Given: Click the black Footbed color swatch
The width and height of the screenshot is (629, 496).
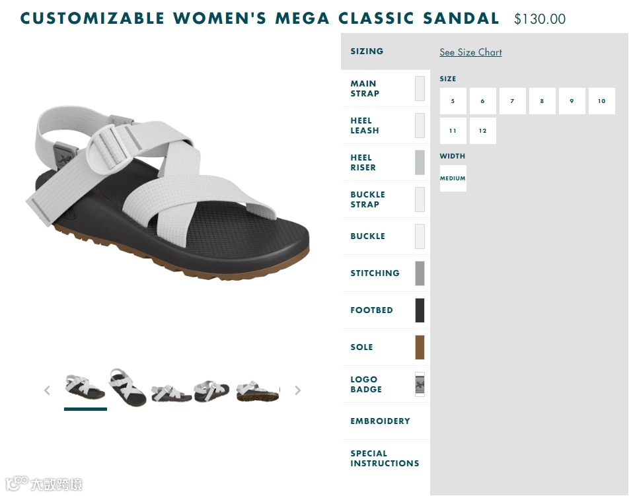Looking at the screenshot, I should (x=420, y=310).
